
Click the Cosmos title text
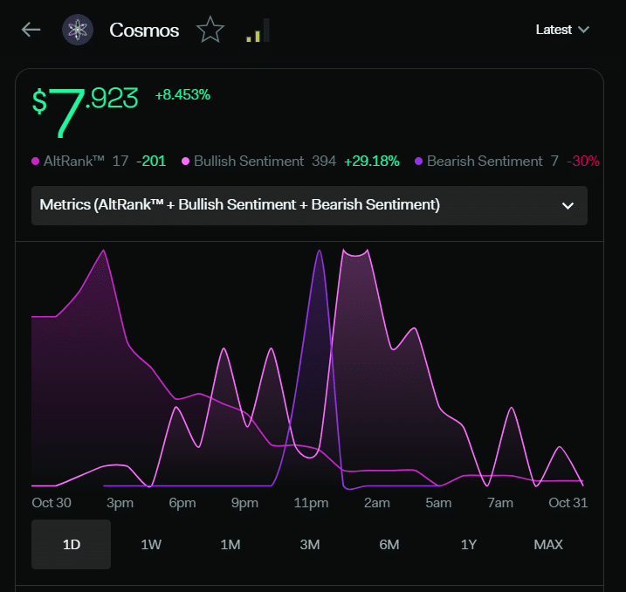(144, 30)
